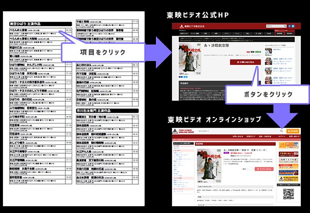Click the first category tab in HP menu
Image resolution: width=310 pixels, height=213 pixels.
click(x=184, y=33)
